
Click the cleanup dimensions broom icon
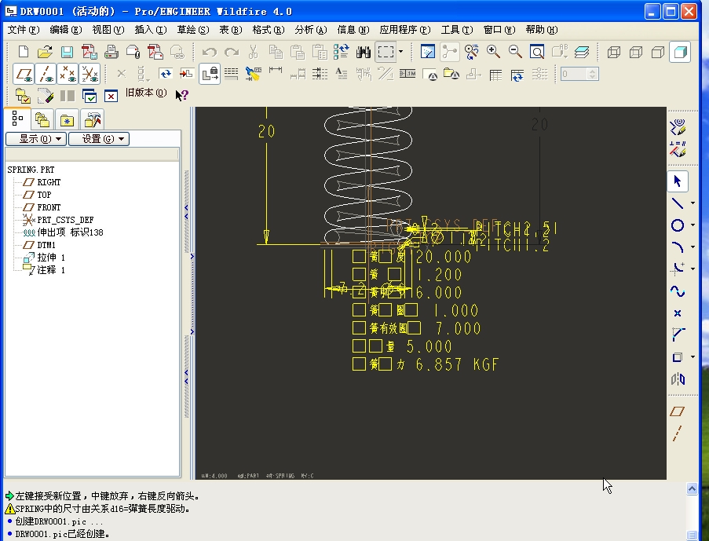[253, 74]
